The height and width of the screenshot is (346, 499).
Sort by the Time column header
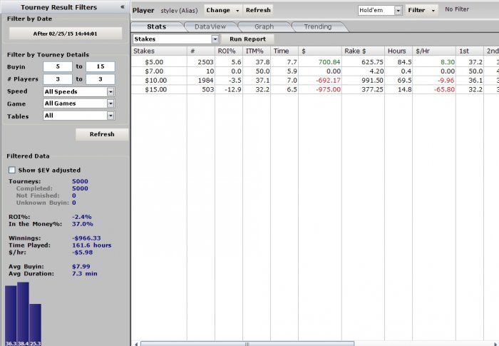coord(284,51)
